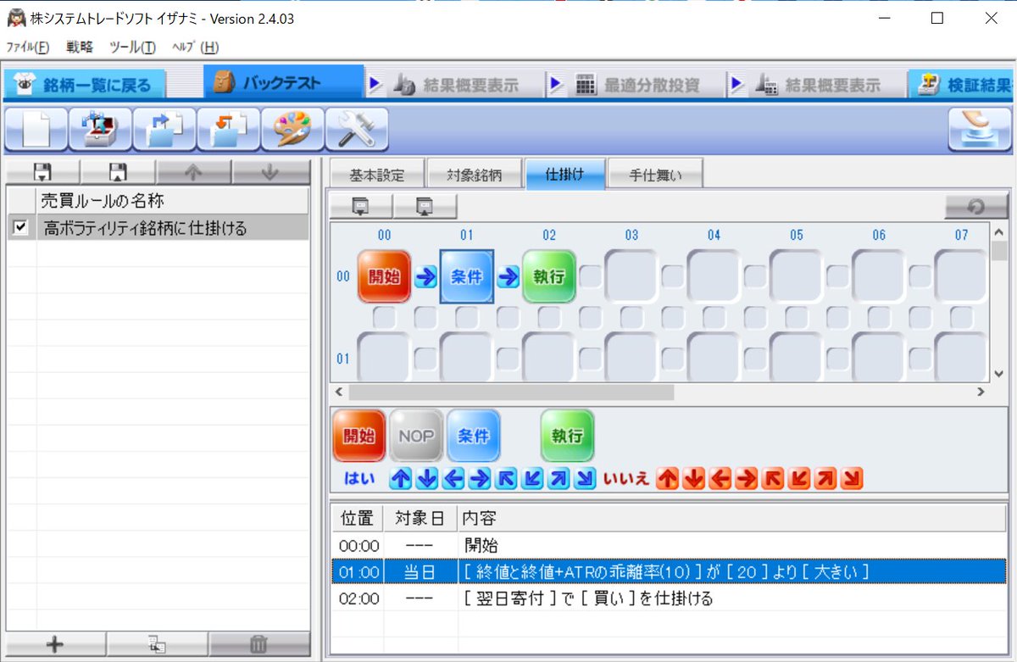Open the palette color settings

tap(292, 129)
